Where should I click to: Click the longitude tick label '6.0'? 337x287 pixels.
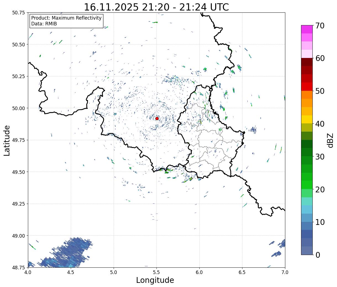[199, 272]
